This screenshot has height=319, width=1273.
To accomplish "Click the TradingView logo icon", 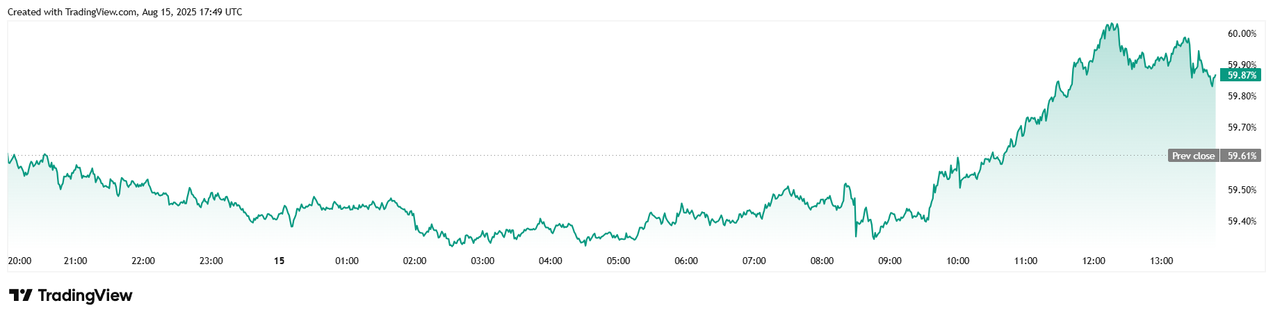I will (21, 295).
